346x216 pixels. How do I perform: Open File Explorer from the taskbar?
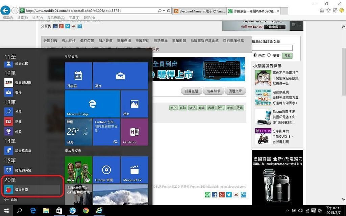(46, 211)
